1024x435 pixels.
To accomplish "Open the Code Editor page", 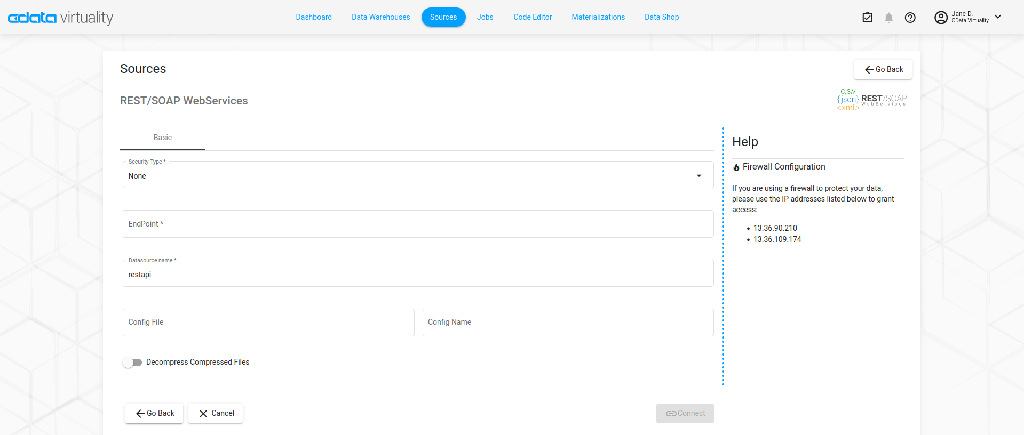I will coord(533,17).
